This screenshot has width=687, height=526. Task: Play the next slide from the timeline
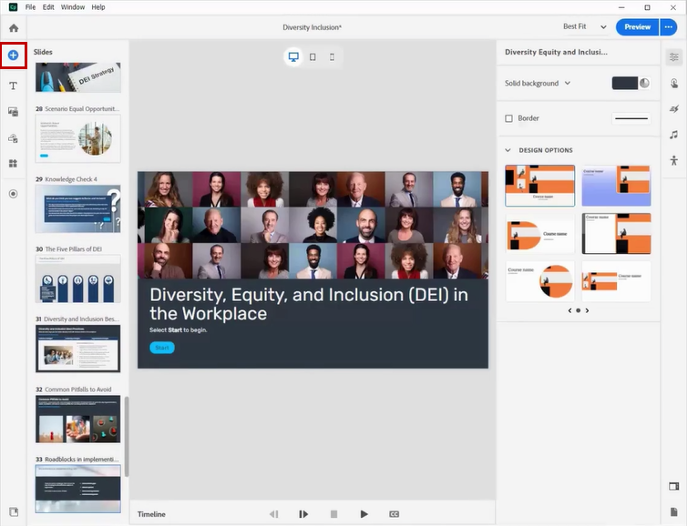303,514
